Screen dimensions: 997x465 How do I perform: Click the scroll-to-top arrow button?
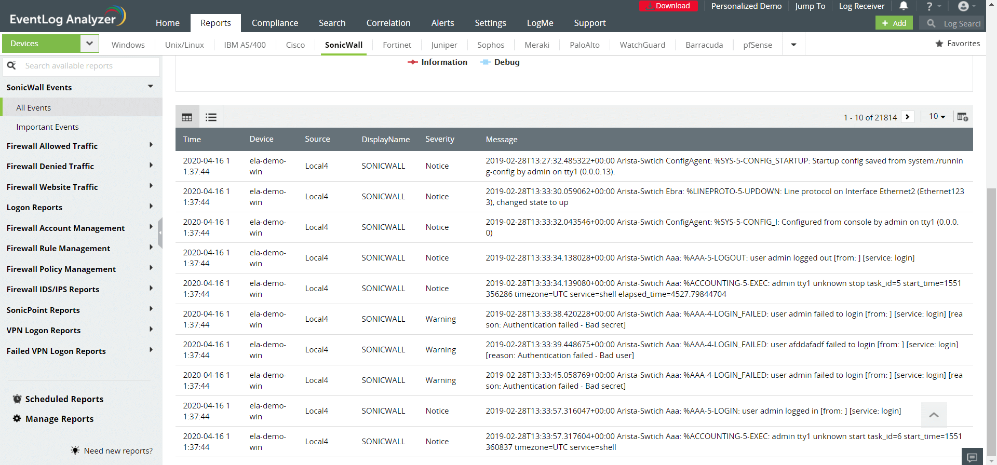point(934,415)
